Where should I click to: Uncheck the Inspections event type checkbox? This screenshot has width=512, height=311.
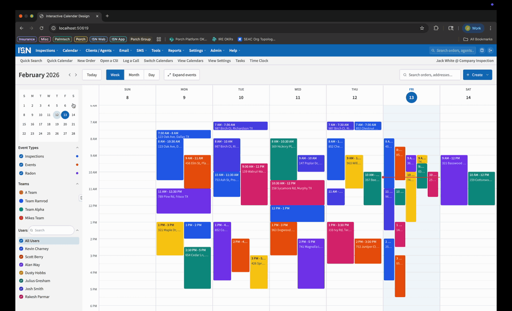pyautogui.click(x=21, y=156)
